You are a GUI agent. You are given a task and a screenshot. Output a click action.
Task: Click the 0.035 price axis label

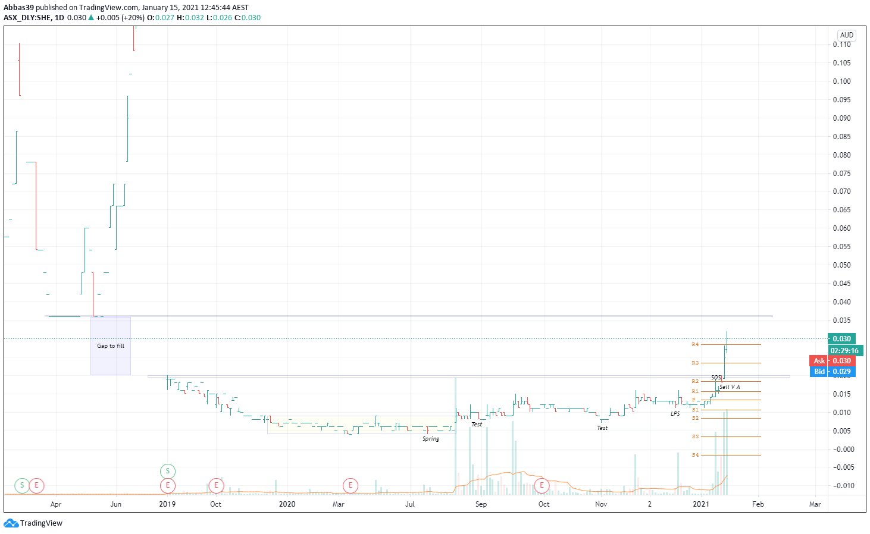coord(841,321)
